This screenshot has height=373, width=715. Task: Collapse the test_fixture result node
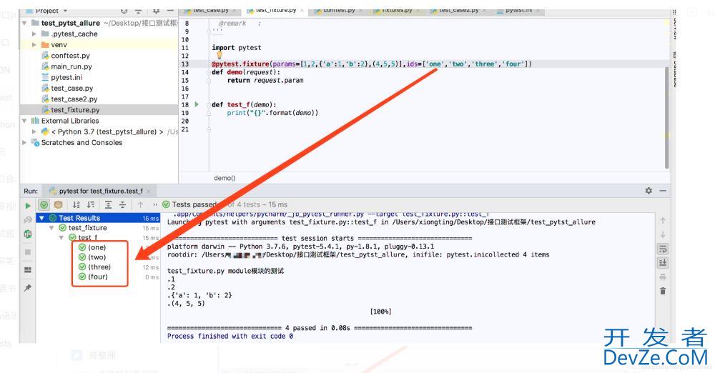51,227
